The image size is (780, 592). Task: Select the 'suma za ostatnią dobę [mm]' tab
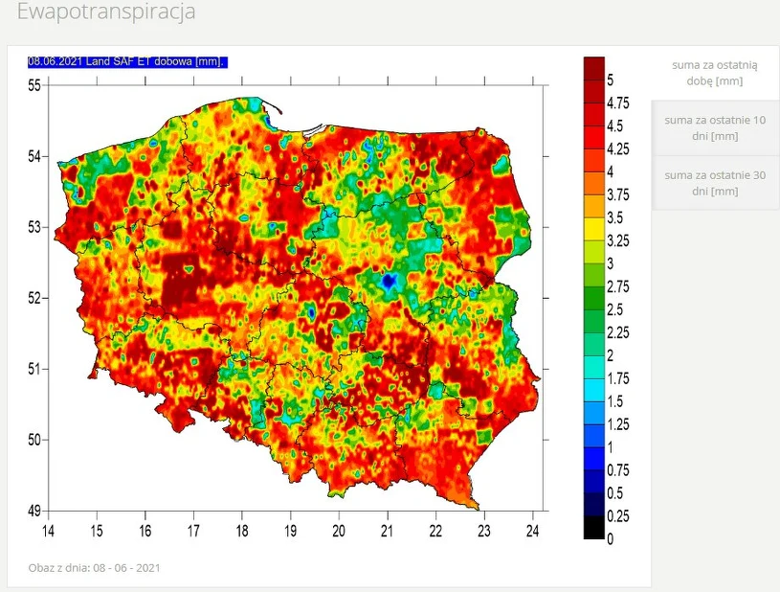click(714, 73)
